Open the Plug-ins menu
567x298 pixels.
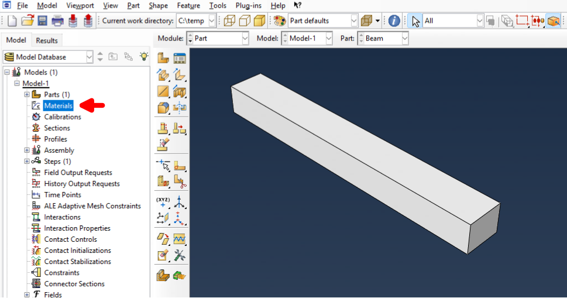[248, 5]
